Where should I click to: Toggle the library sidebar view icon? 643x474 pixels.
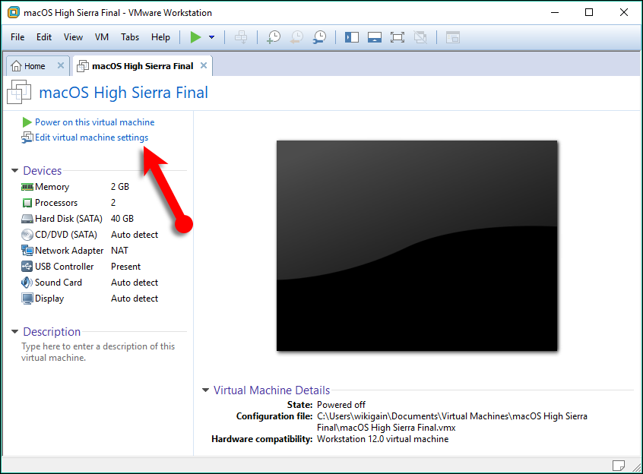[351, 37]
